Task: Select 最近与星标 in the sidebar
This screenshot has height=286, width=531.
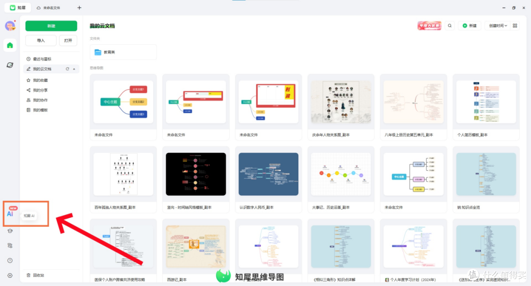Action: point(52,59)
